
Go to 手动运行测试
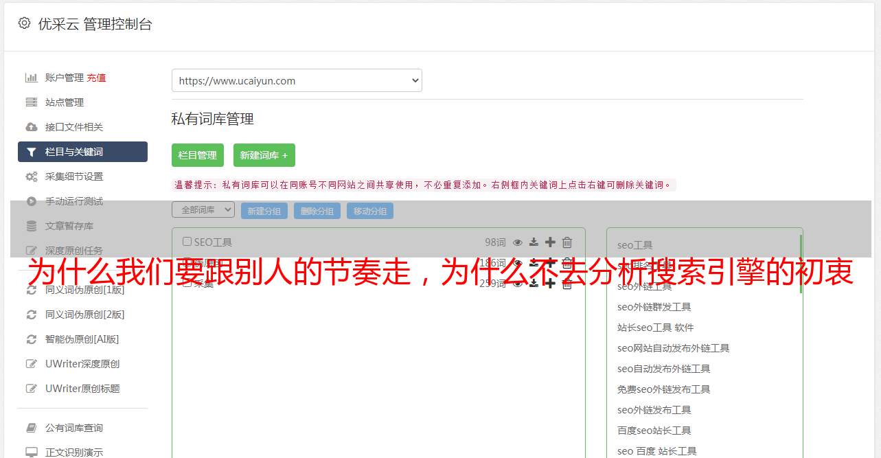pyautogui.click(x=74, y=201)
